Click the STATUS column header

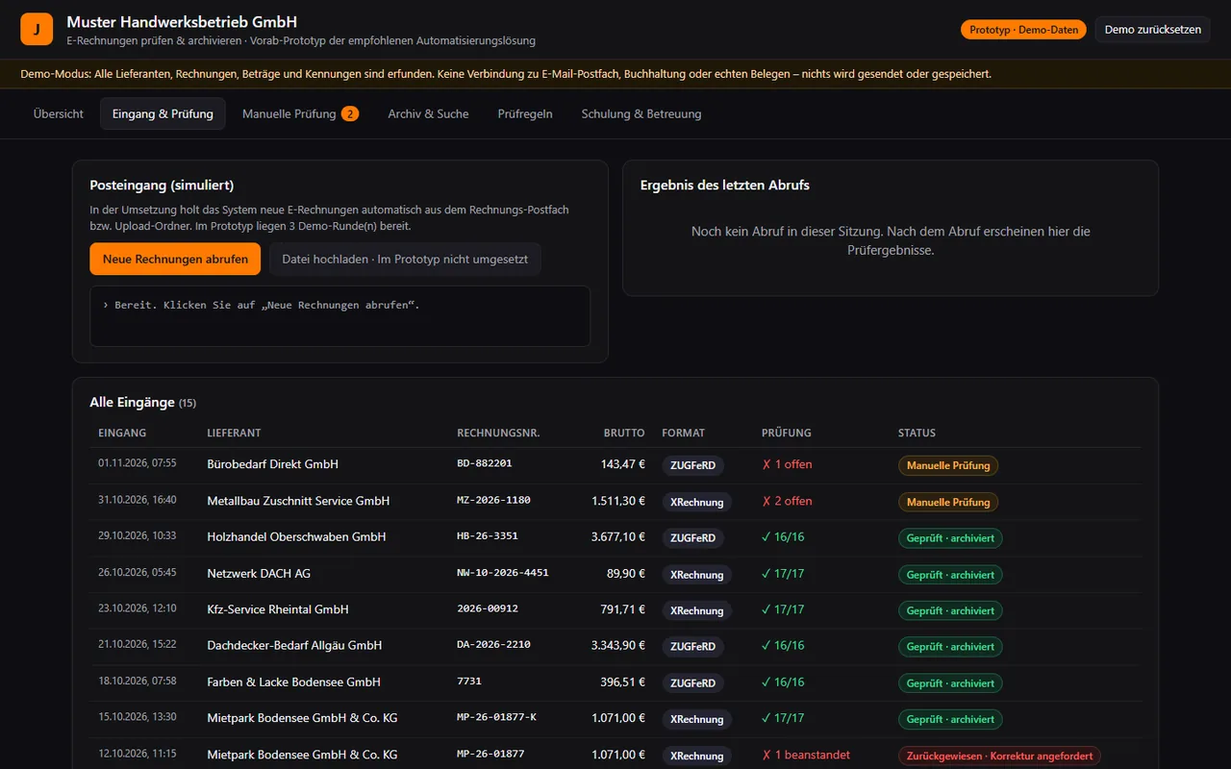pos(917,434)
